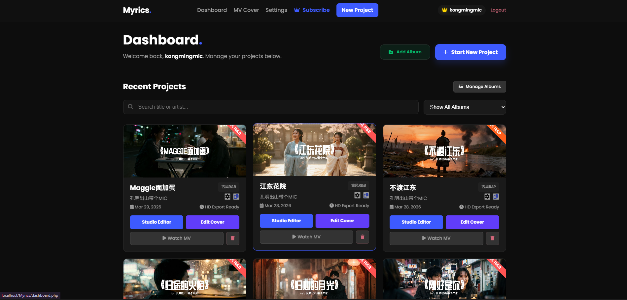627x300 pixels.
Task: Click gear icon on 江东花院 card
Action: 357,195
